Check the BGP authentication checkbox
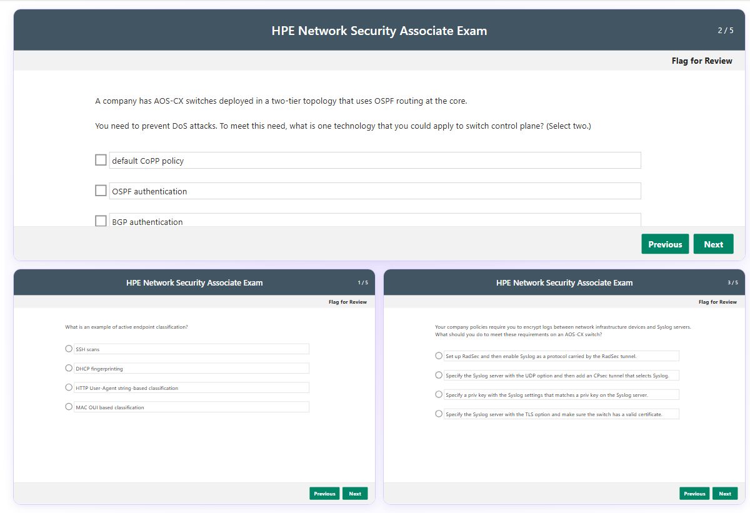 (101, 221)
